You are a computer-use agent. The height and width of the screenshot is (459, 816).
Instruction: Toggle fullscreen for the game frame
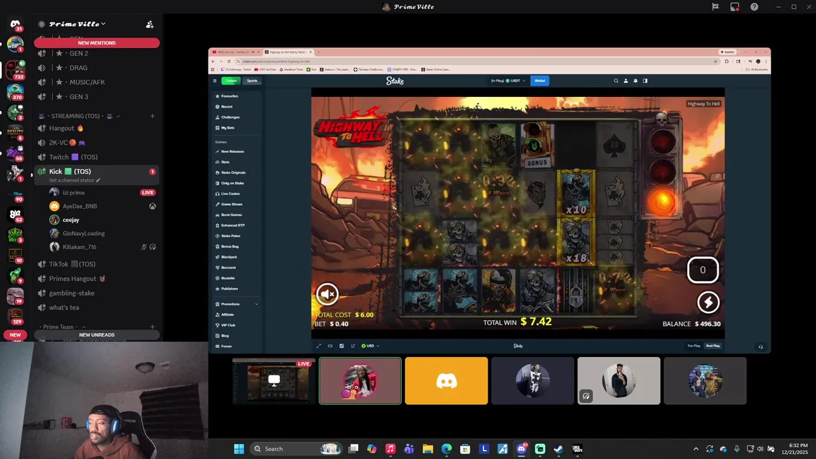(319, 346)
